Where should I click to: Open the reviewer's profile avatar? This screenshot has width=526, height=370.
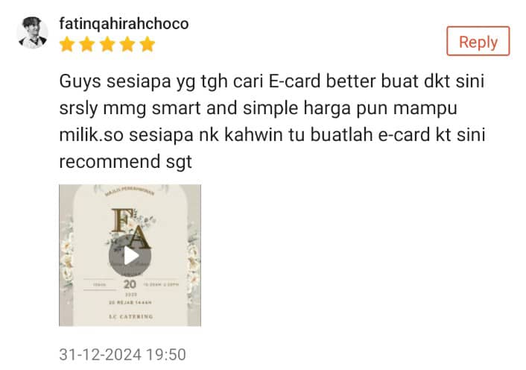click(33, 33)
